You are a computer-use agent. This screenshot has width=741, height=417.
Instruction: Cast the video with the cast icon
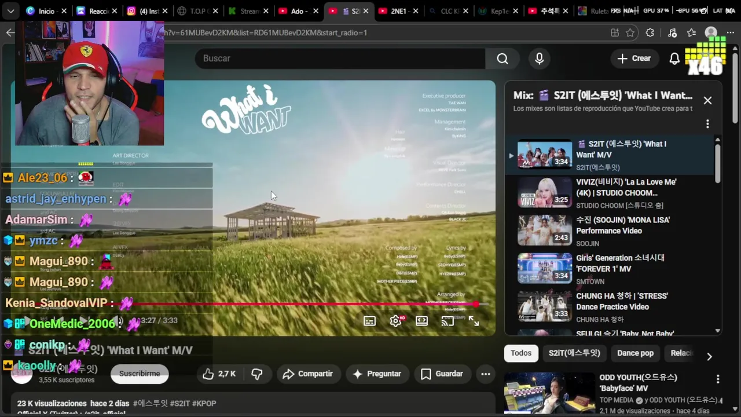447,321
